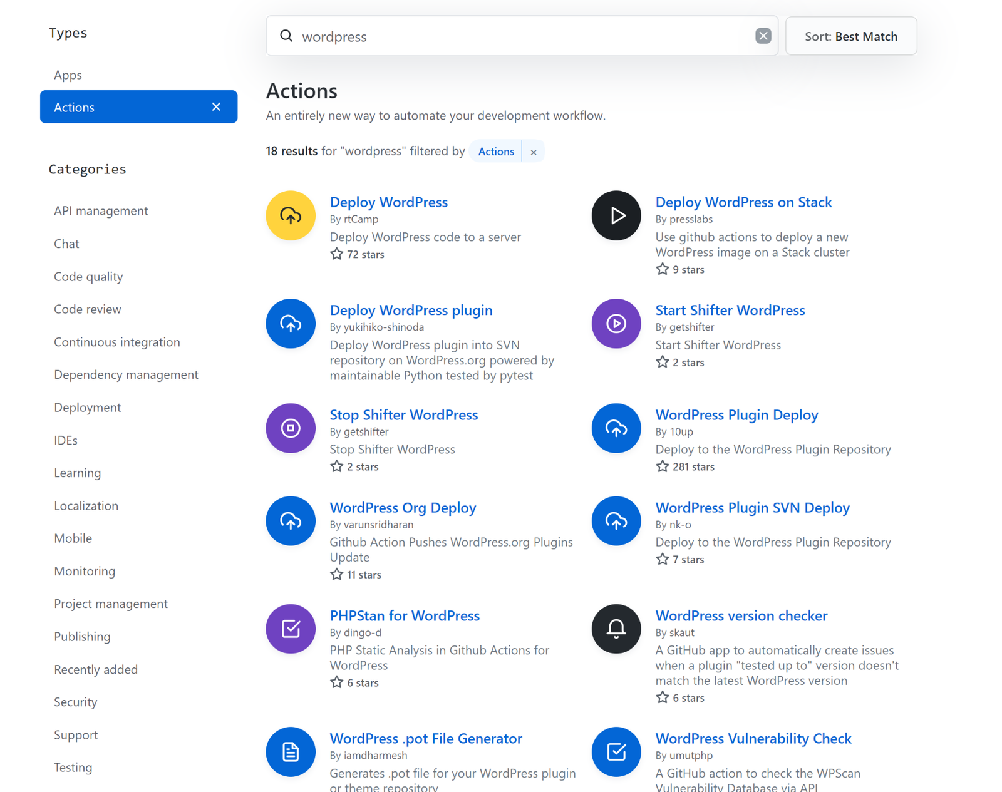Screen dimensions: 1002x792
Task: Open the Continuous integration category
Action: click(x=116, y=342)
